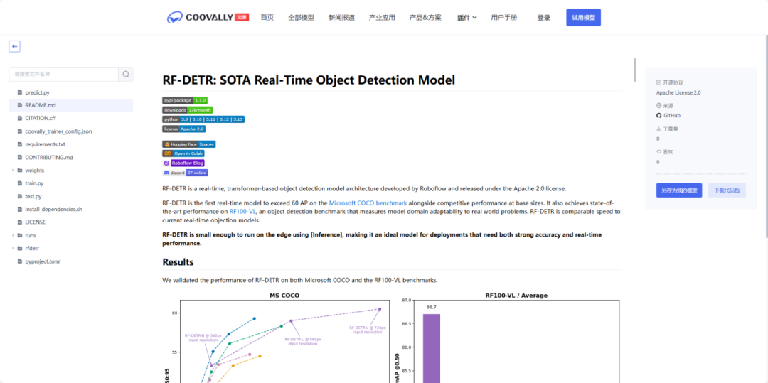The height and width of the screenshot is (383, 768).
Task: Open the Roboflow Blog badge
Action: point(183,163)
